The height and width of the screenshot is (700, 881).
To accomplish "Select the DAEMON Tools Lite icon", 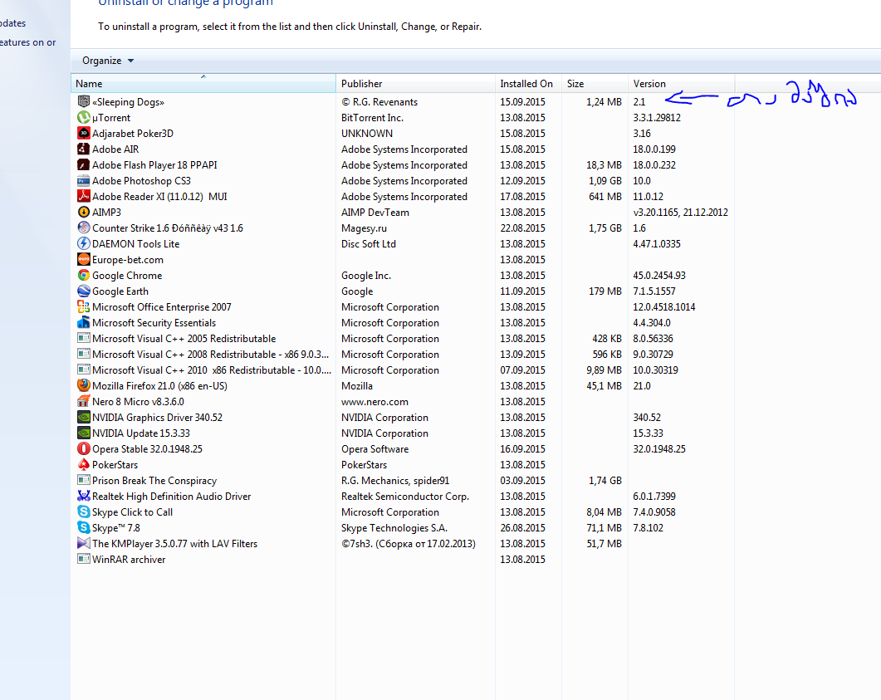I will point(83,244).
